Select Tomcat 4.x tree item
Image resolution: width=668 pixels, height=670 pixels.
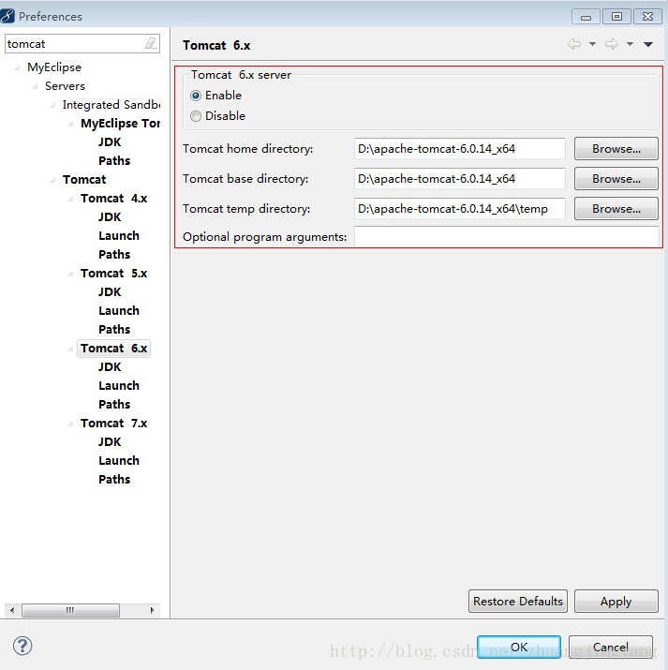[x=113, y=199]
